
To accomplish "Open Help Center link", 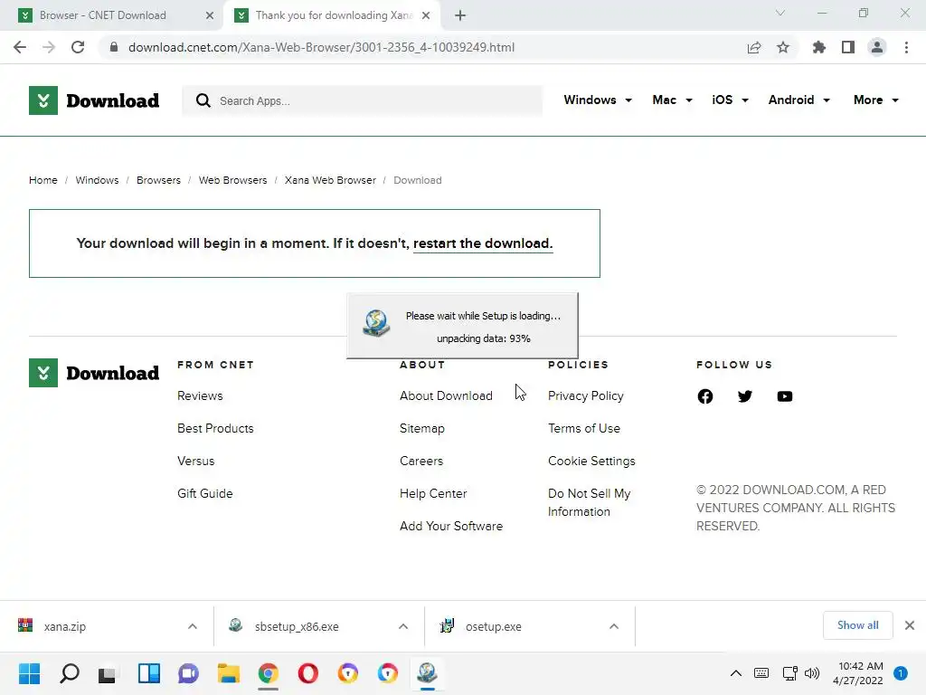I will [433, 493].
